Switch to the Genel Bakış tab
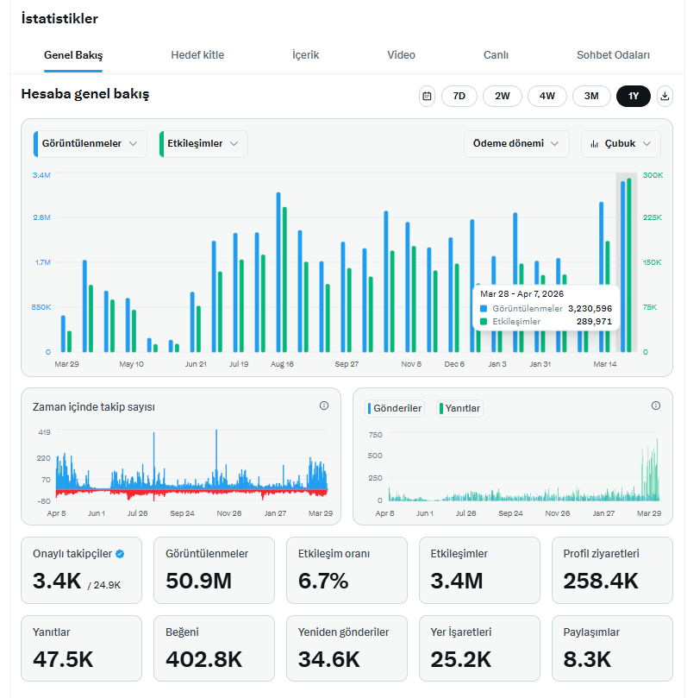This screenshot has height=698, width=687. coord(73,55)
